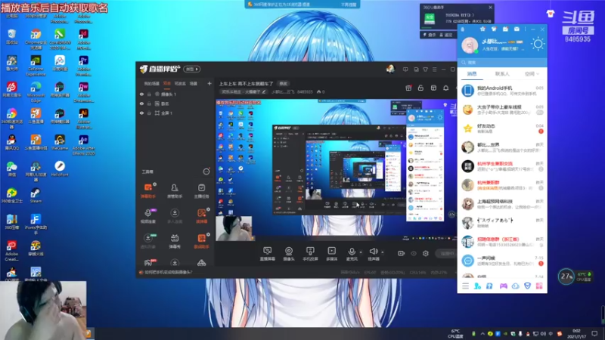Mute the speaker in bottom toolbar

pos(373,254)
